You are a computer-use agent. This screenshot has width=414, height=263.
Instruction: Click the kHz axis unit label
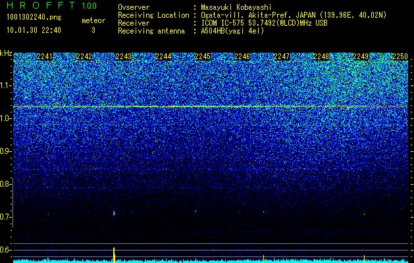[6, 53]
